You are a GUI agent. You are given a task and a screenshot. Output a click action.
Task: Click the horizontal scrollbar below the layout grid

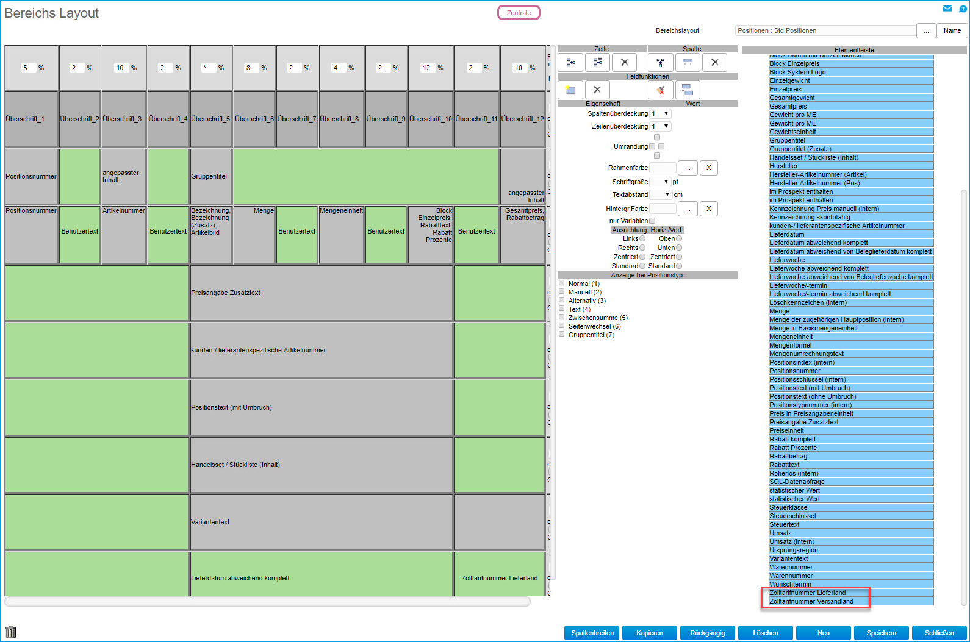(267, 602)
